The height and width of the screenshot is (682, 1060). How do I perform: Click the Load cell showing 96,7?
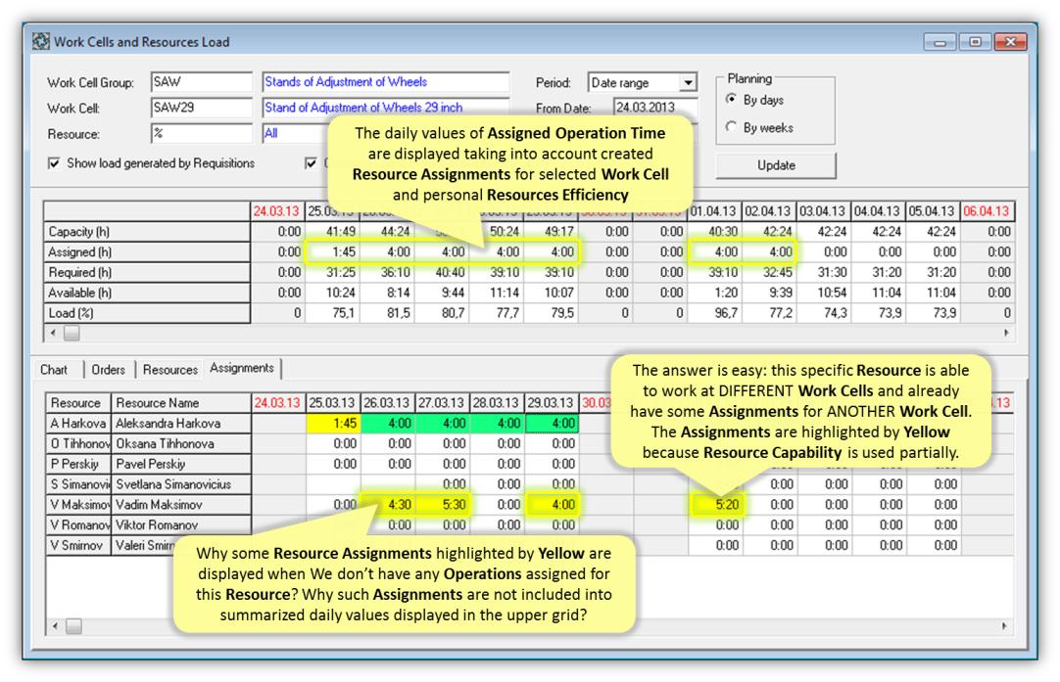(714, 313)
